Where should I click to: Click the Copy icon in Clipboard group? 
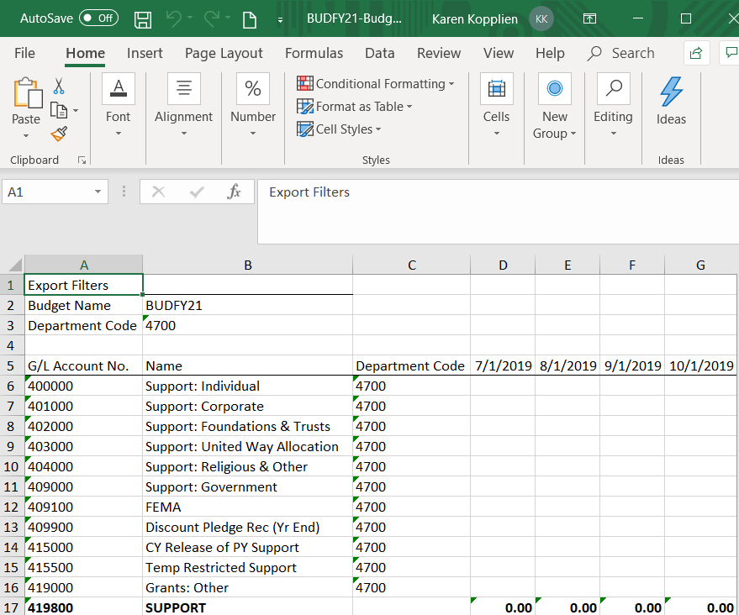[58, 110]
